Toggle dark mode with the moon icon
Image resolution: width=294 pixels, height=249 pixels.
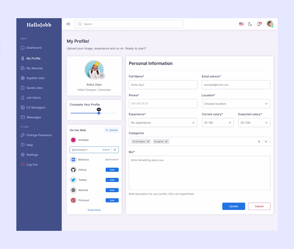[250, 24]
